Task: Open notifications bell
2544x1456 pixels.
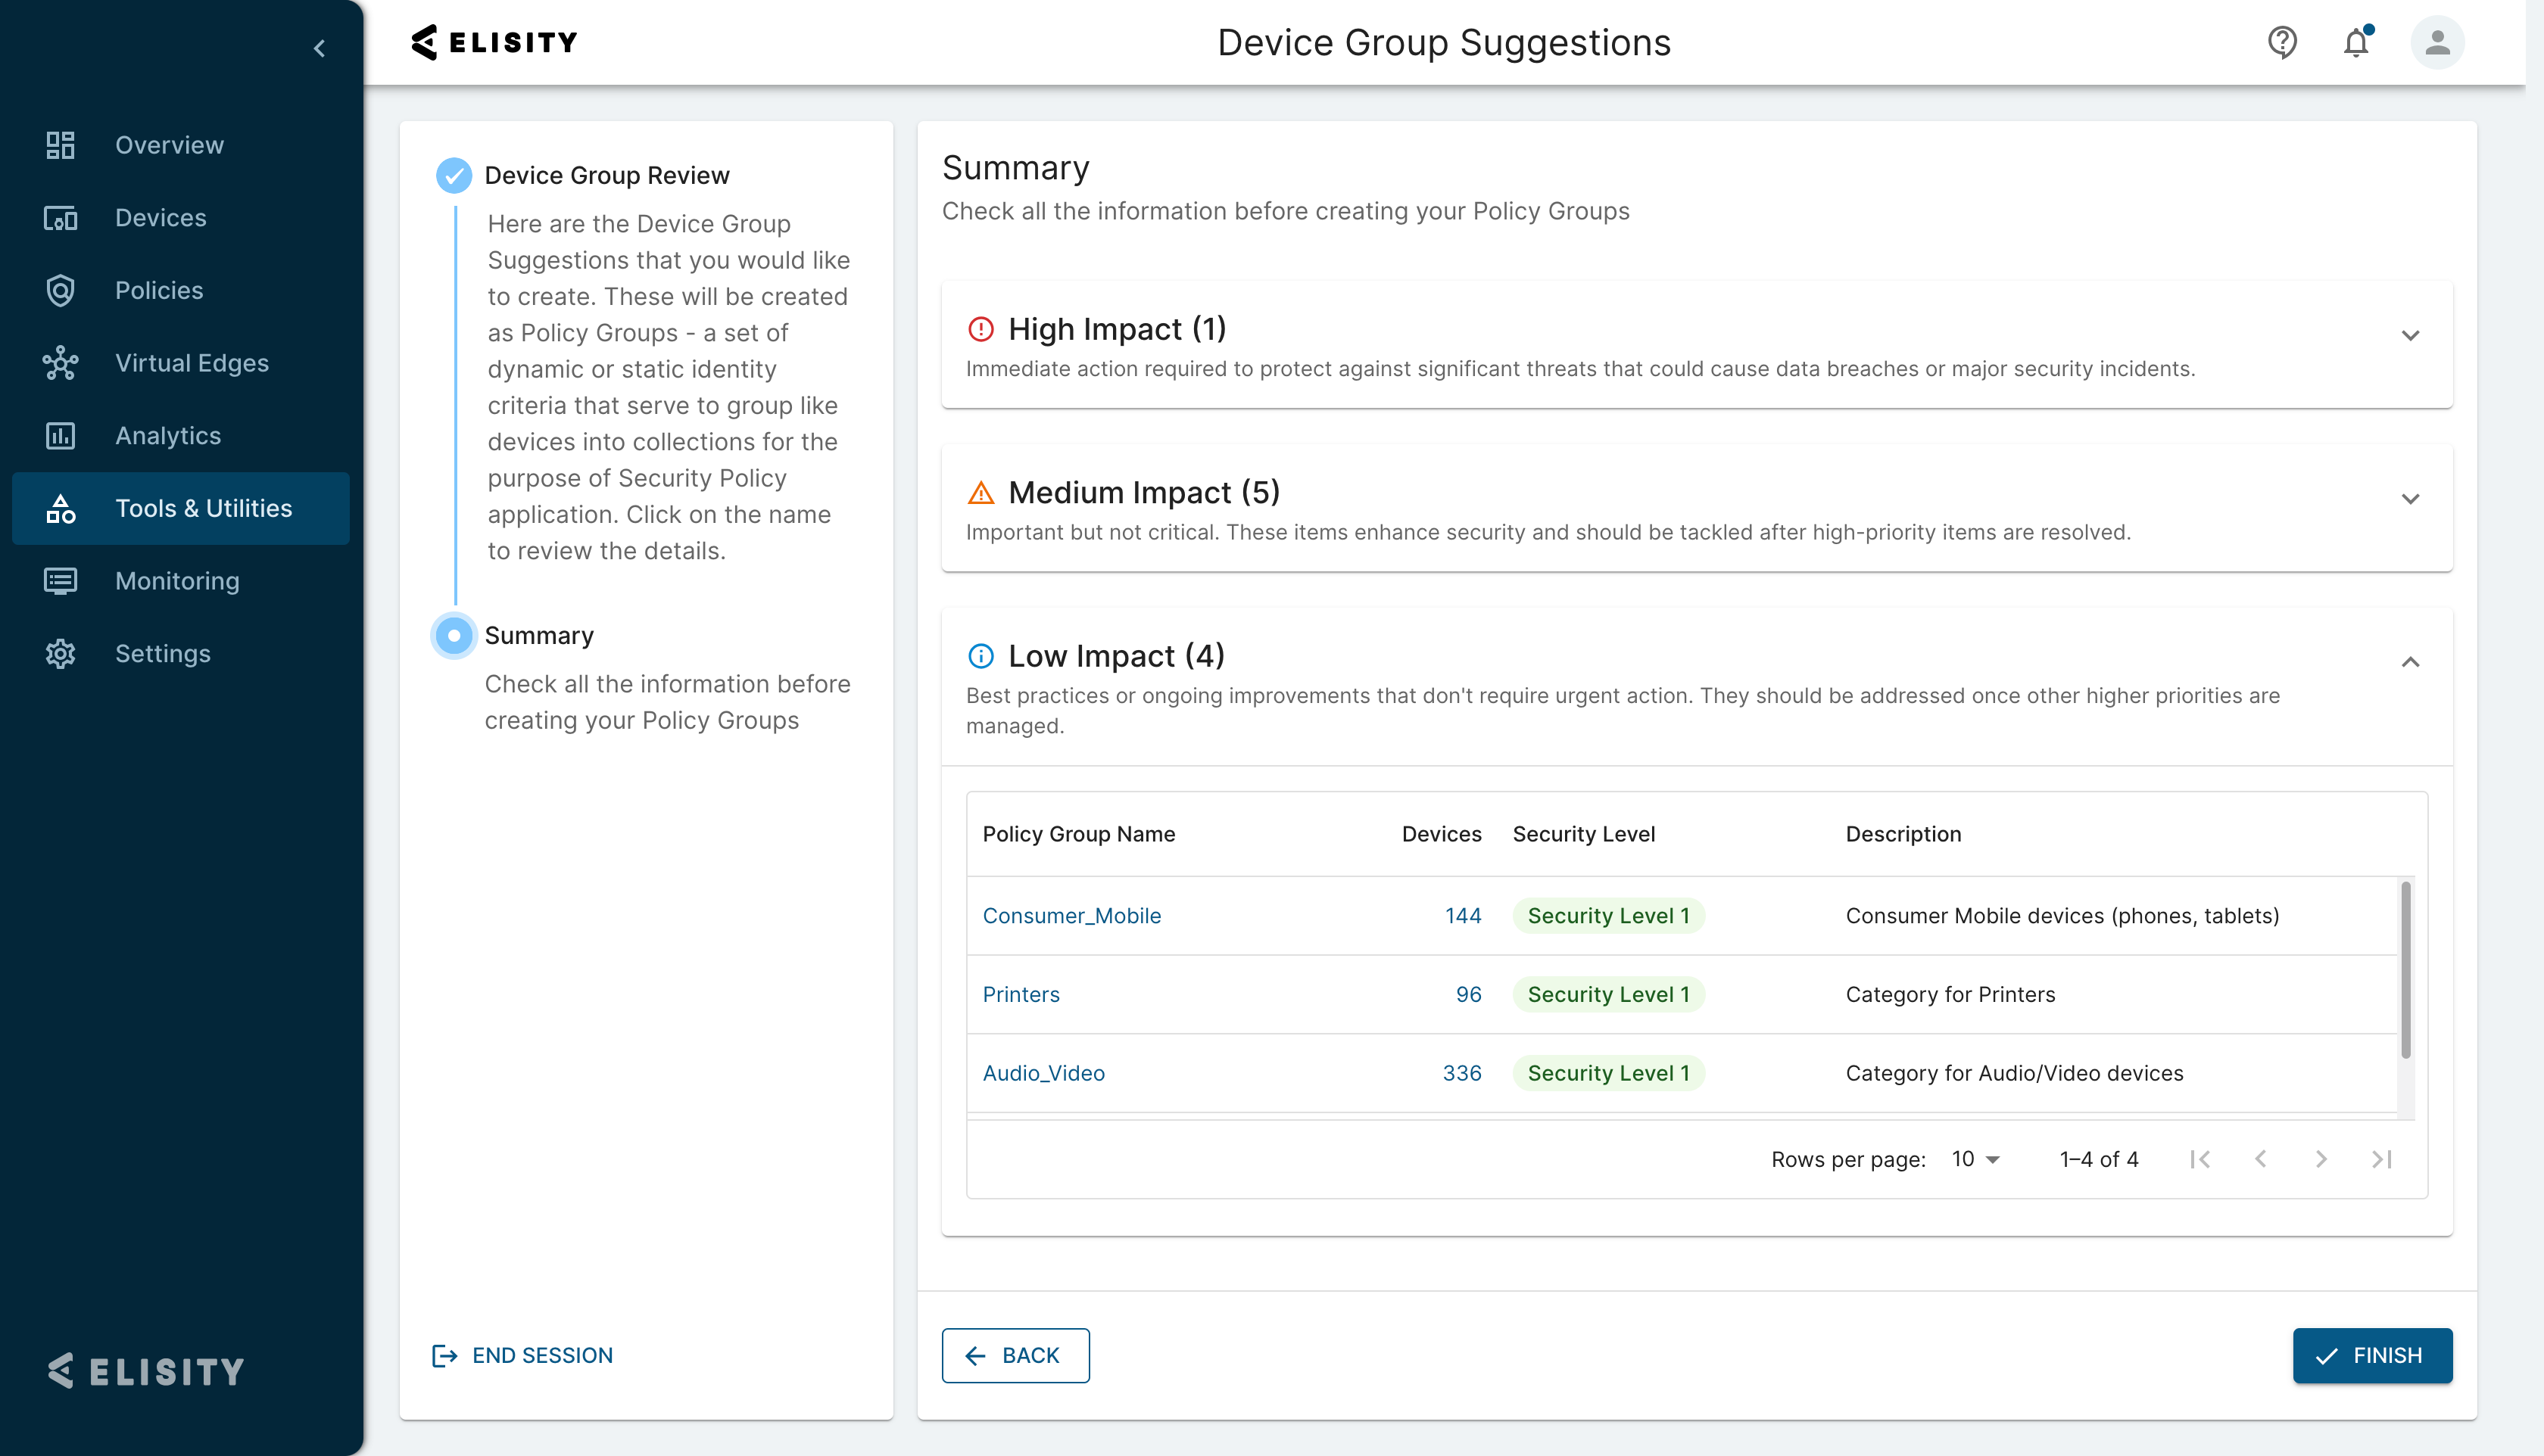Action: pyautogui.click(x=2356, y=42)
